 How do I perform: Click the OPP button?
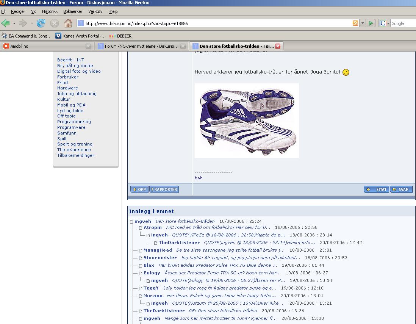(x=139, y=189)
